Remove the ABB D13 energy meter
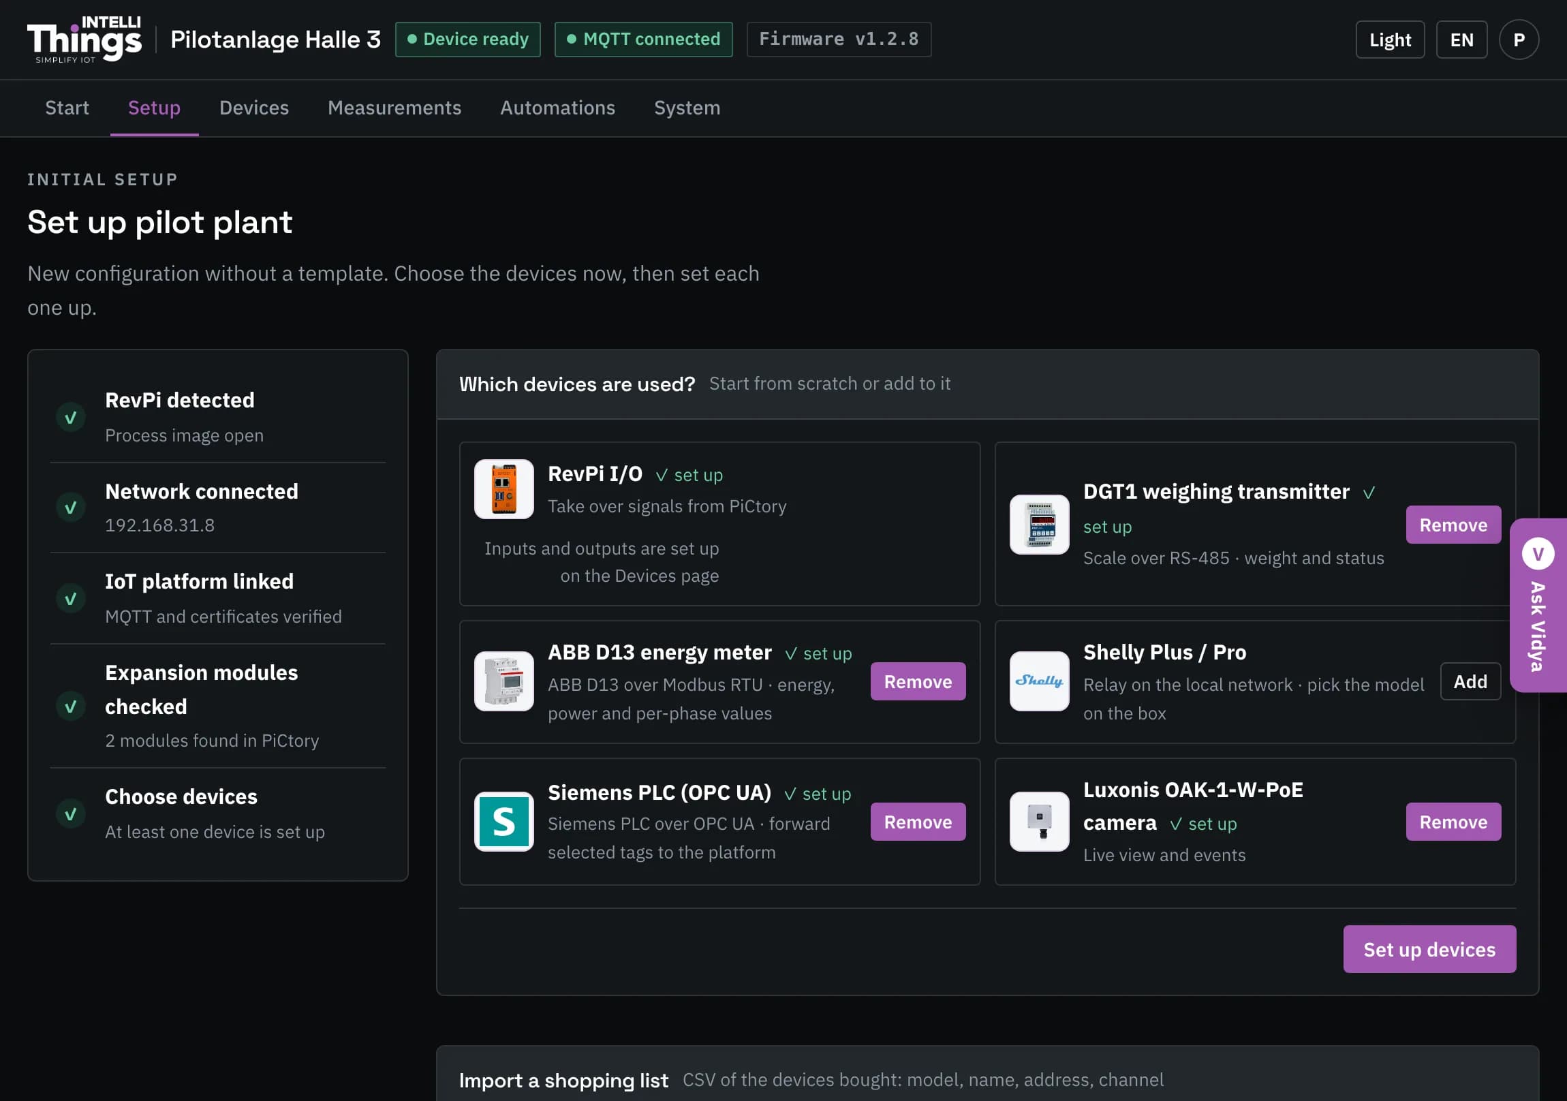1567x1101 pixels. click(918, 681)
